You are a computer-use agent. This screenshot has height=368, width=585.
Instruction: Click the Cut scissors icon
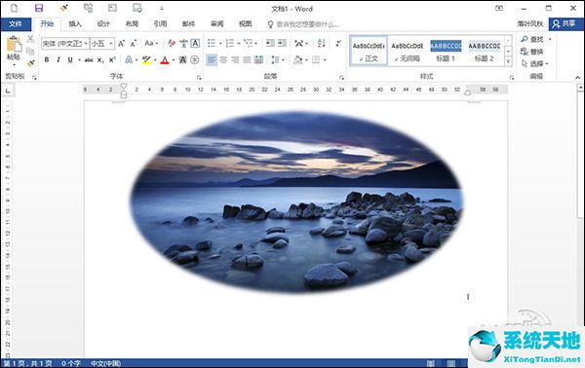pyautogui.click(x=30, y=39)
